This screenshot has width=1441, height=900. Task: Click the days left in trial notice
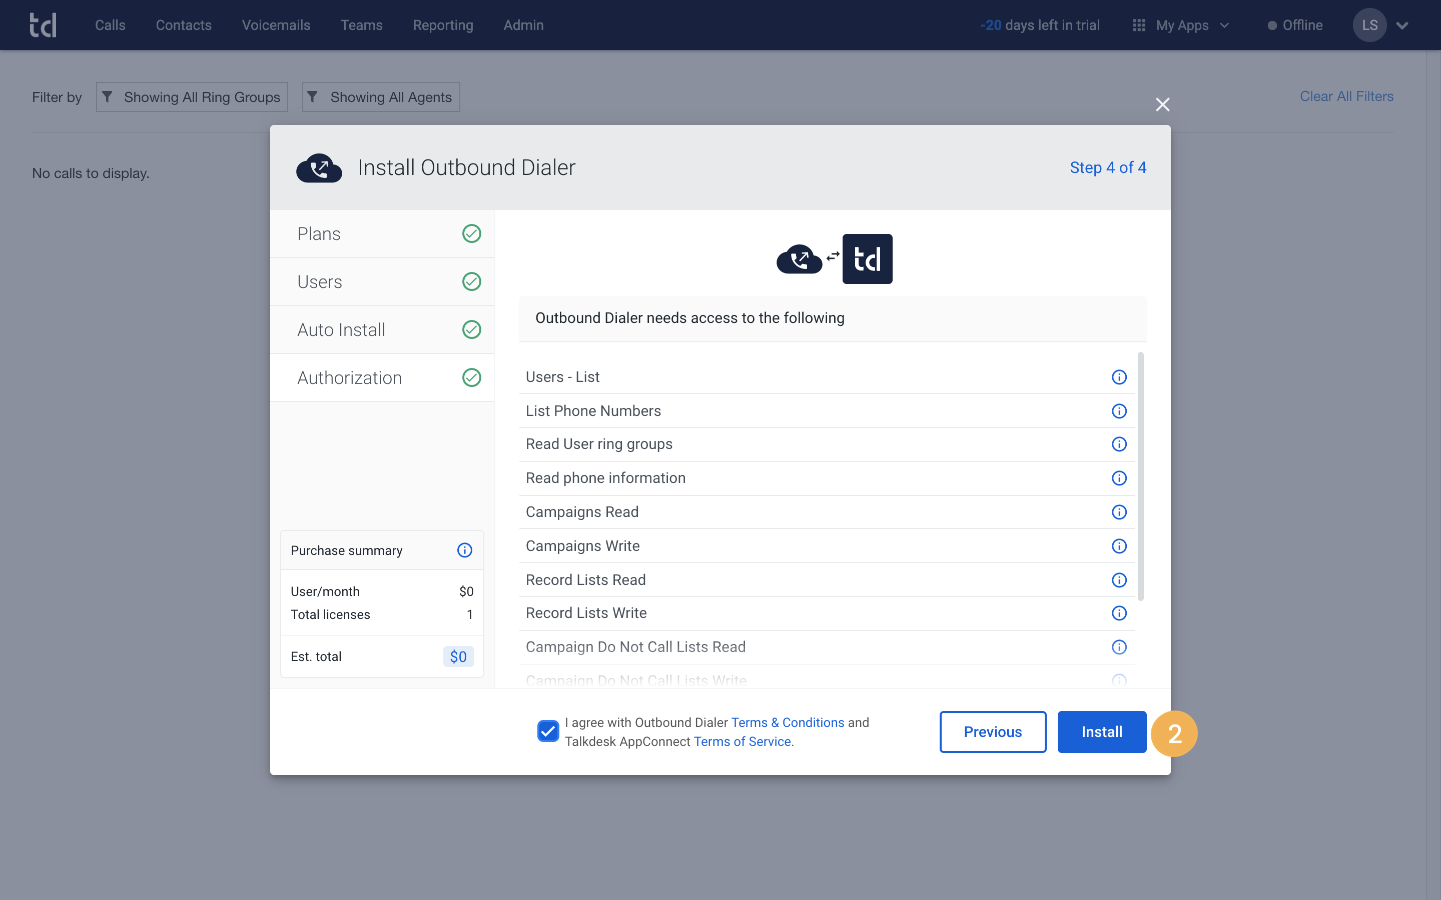pyautogui.click(x=1040, y=25)
